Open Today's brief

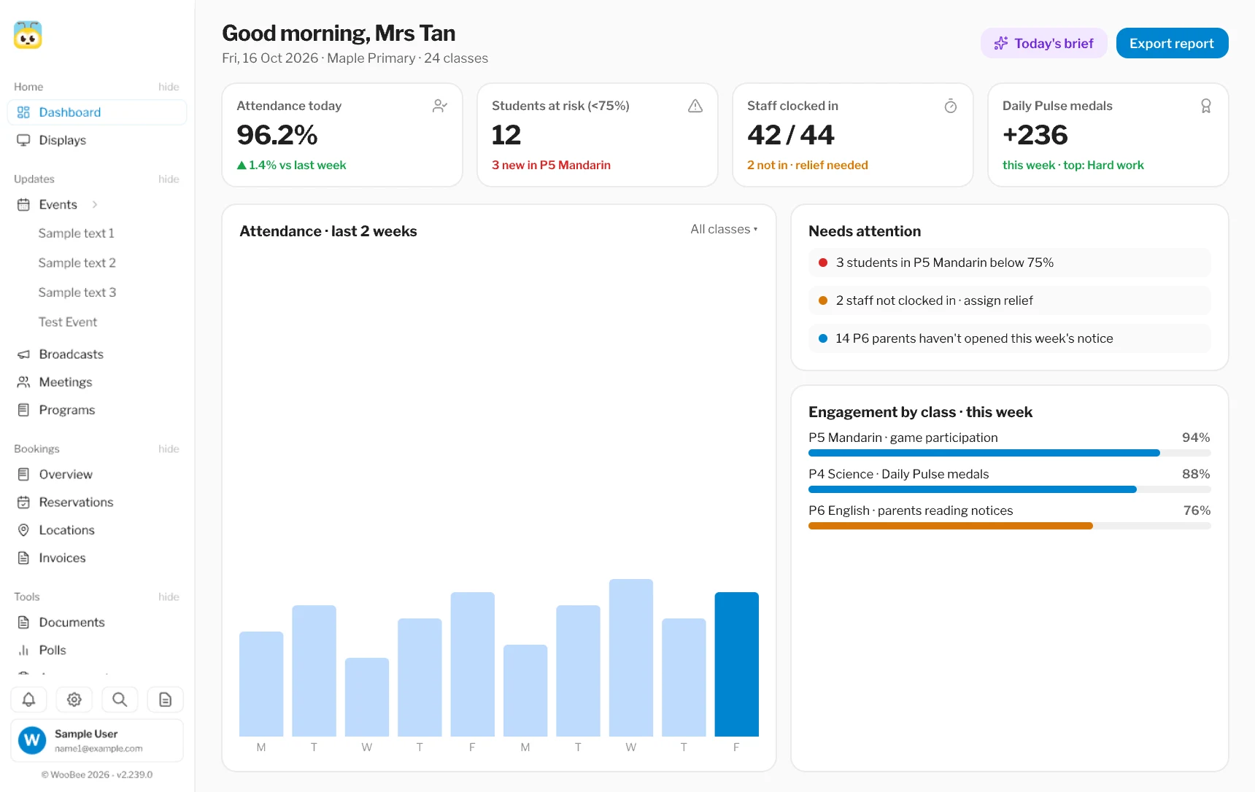[x=1044, y=43]
